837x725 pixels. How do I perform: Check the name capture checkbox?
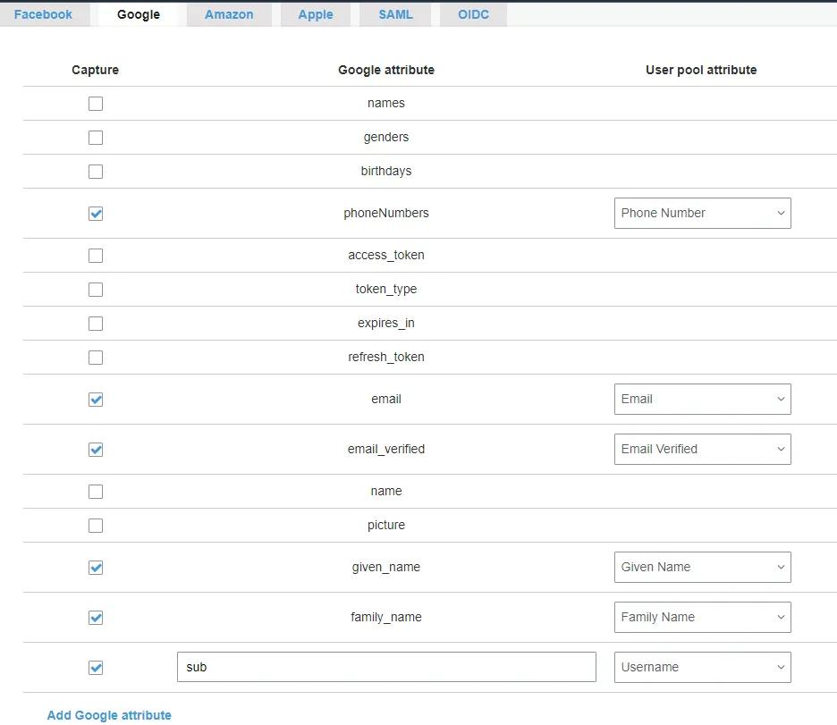(x=96, y=492)
